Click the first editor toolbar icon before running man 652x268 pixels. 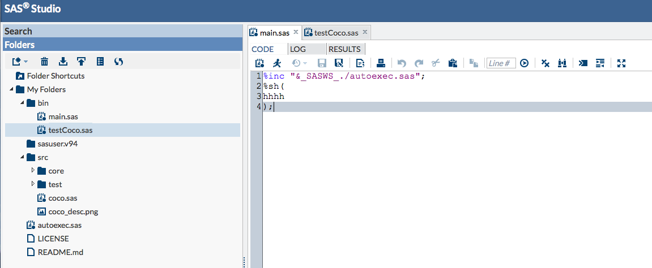(260, 63)
